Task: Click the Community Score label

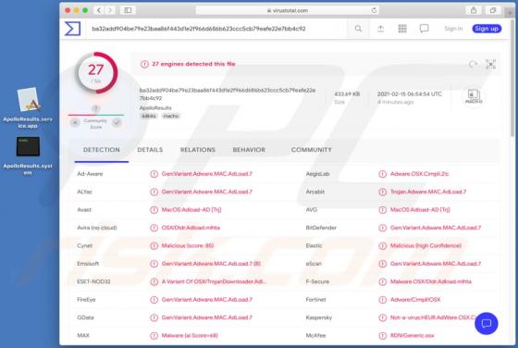Action: coord(95,124)
